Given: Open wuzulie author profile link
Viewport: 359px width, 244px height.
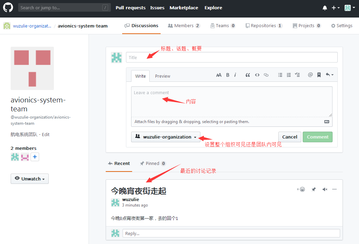Looking at the screenshot, I should 130,200.
